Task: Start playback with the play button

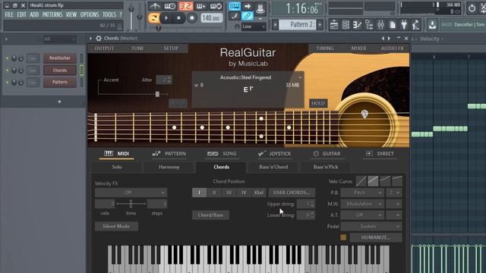Action: [x=166, y=18]
